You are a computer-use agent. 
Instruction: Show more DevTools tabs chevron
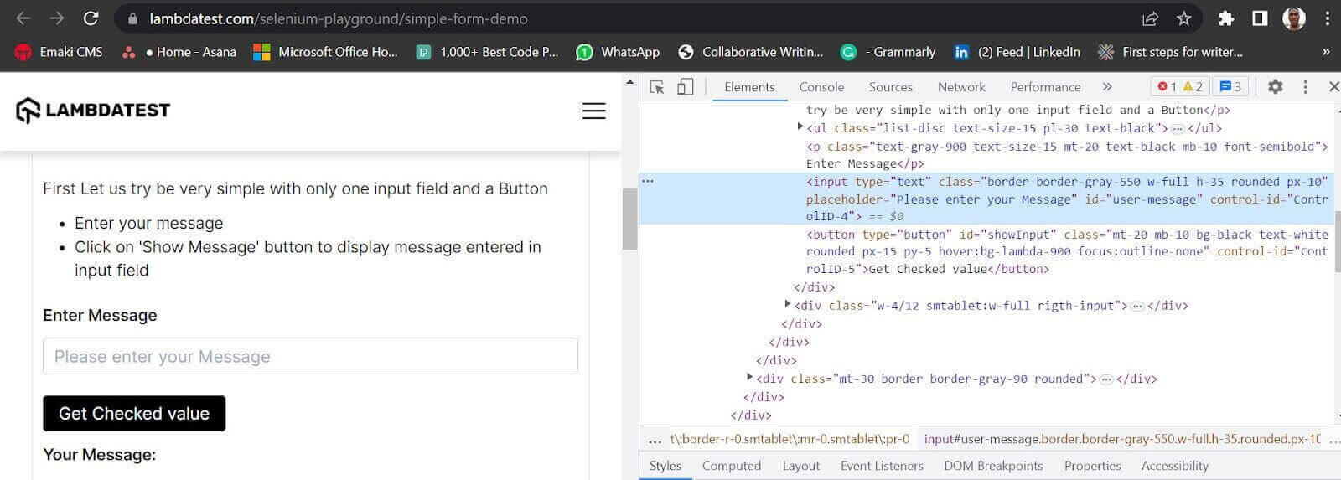[1107, 87]
